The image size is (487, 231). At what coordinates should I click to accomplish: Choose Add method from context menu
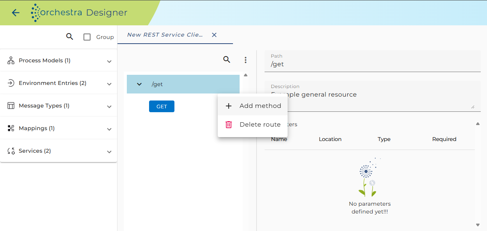(252, 106)
